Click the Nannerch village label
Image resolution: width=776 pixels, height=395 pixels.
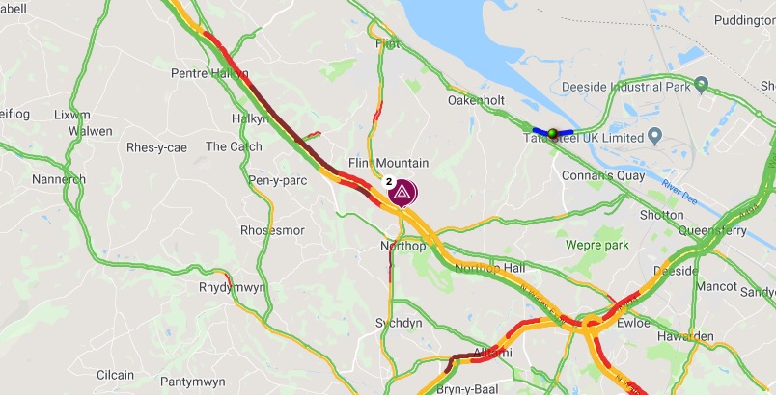59,179
